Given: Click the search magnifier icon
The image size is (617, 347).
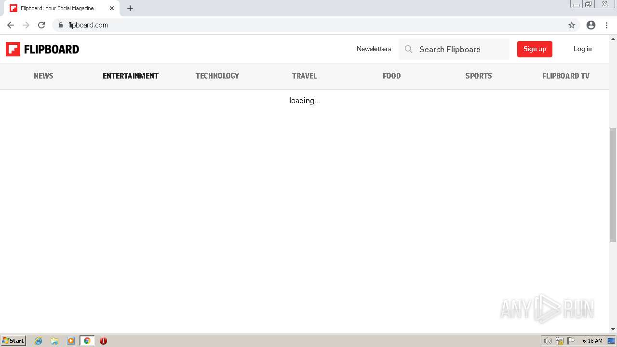Looking at the screenshot, I should point(409,49).
